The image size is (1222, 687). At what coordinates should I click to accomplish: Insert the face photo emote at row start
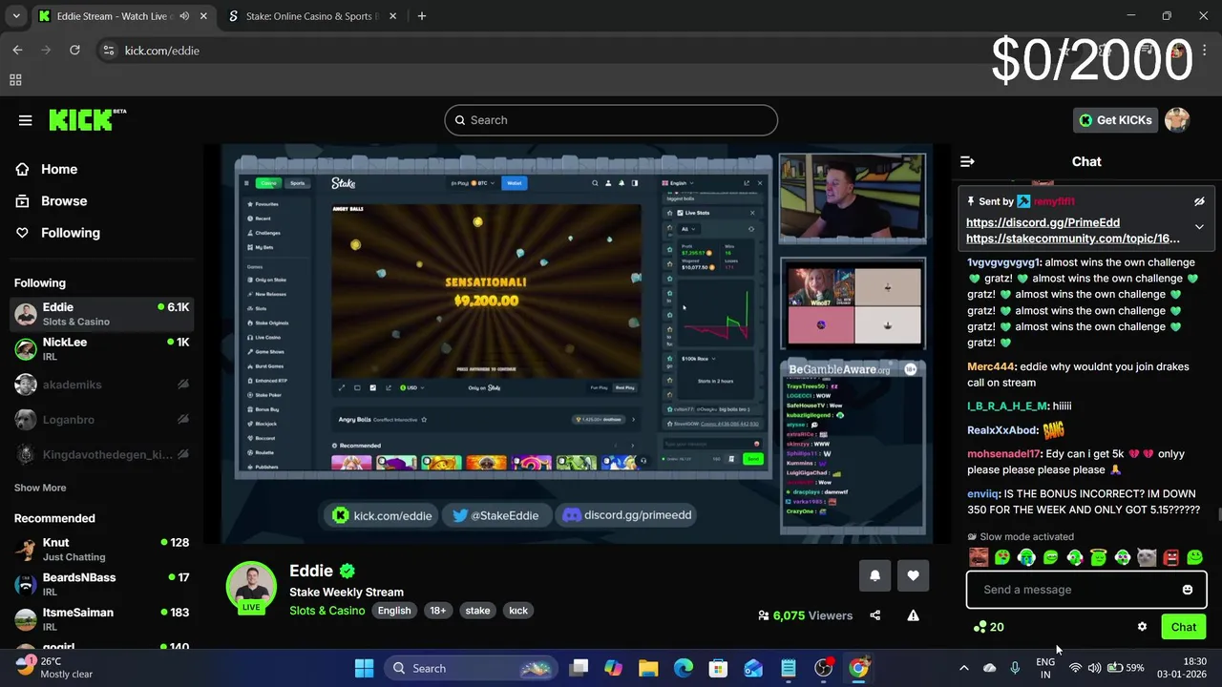[979, 557]
